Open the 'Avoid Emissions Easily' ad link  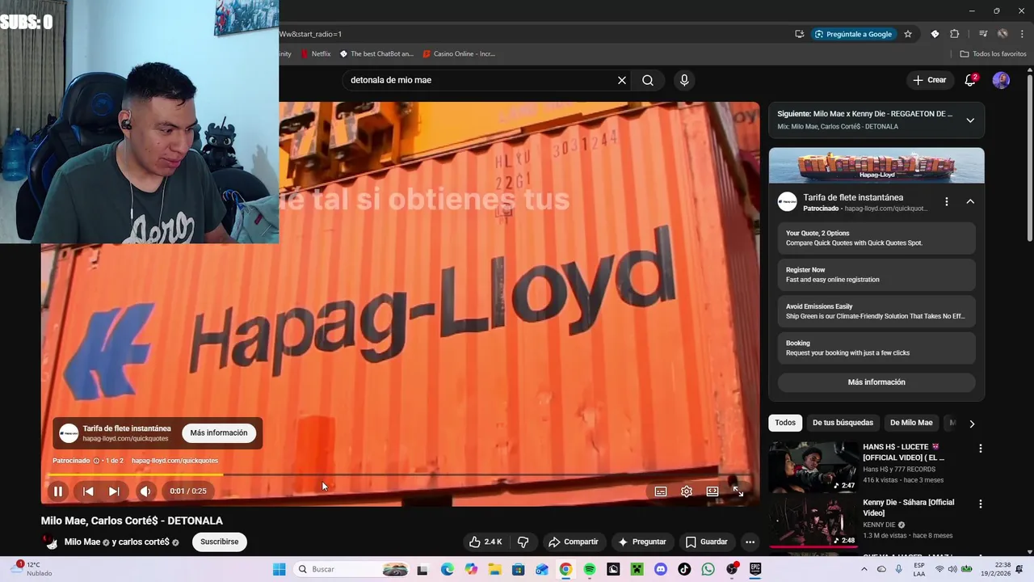tap(876, 311)
